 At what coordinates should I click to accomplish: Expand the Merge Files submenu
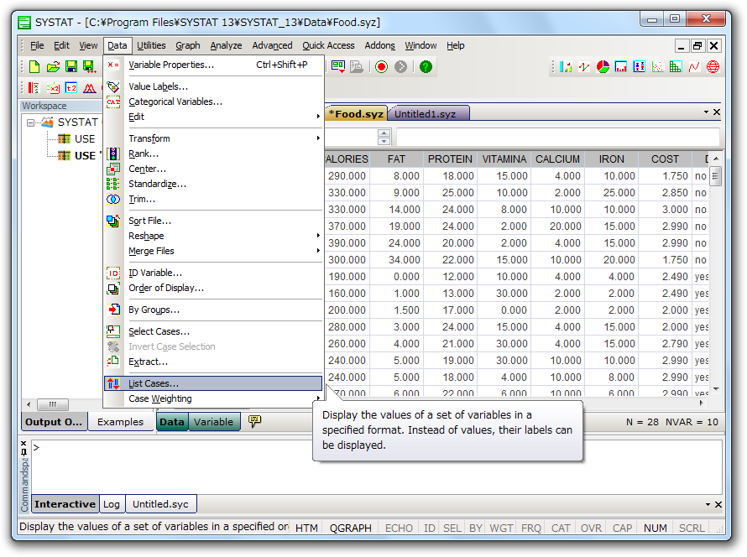213,252
